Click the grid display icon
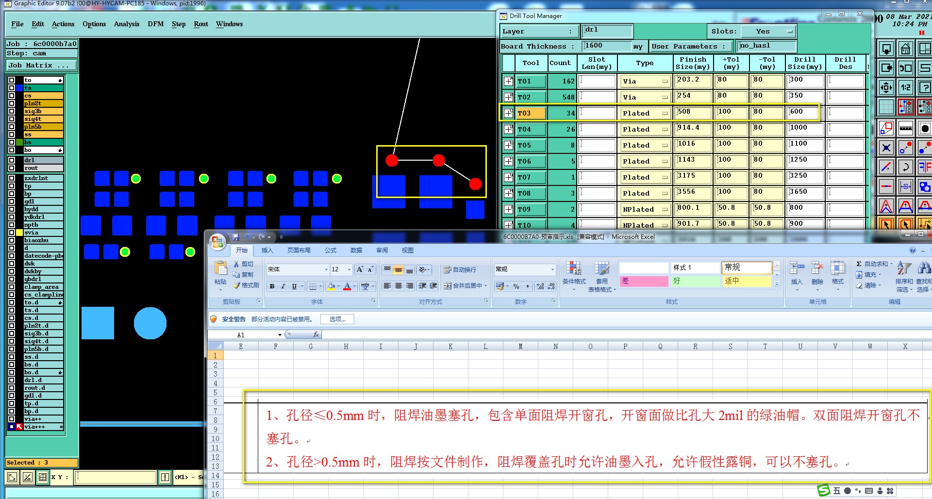Screen dimensions: 932x499 coord(886,107)
